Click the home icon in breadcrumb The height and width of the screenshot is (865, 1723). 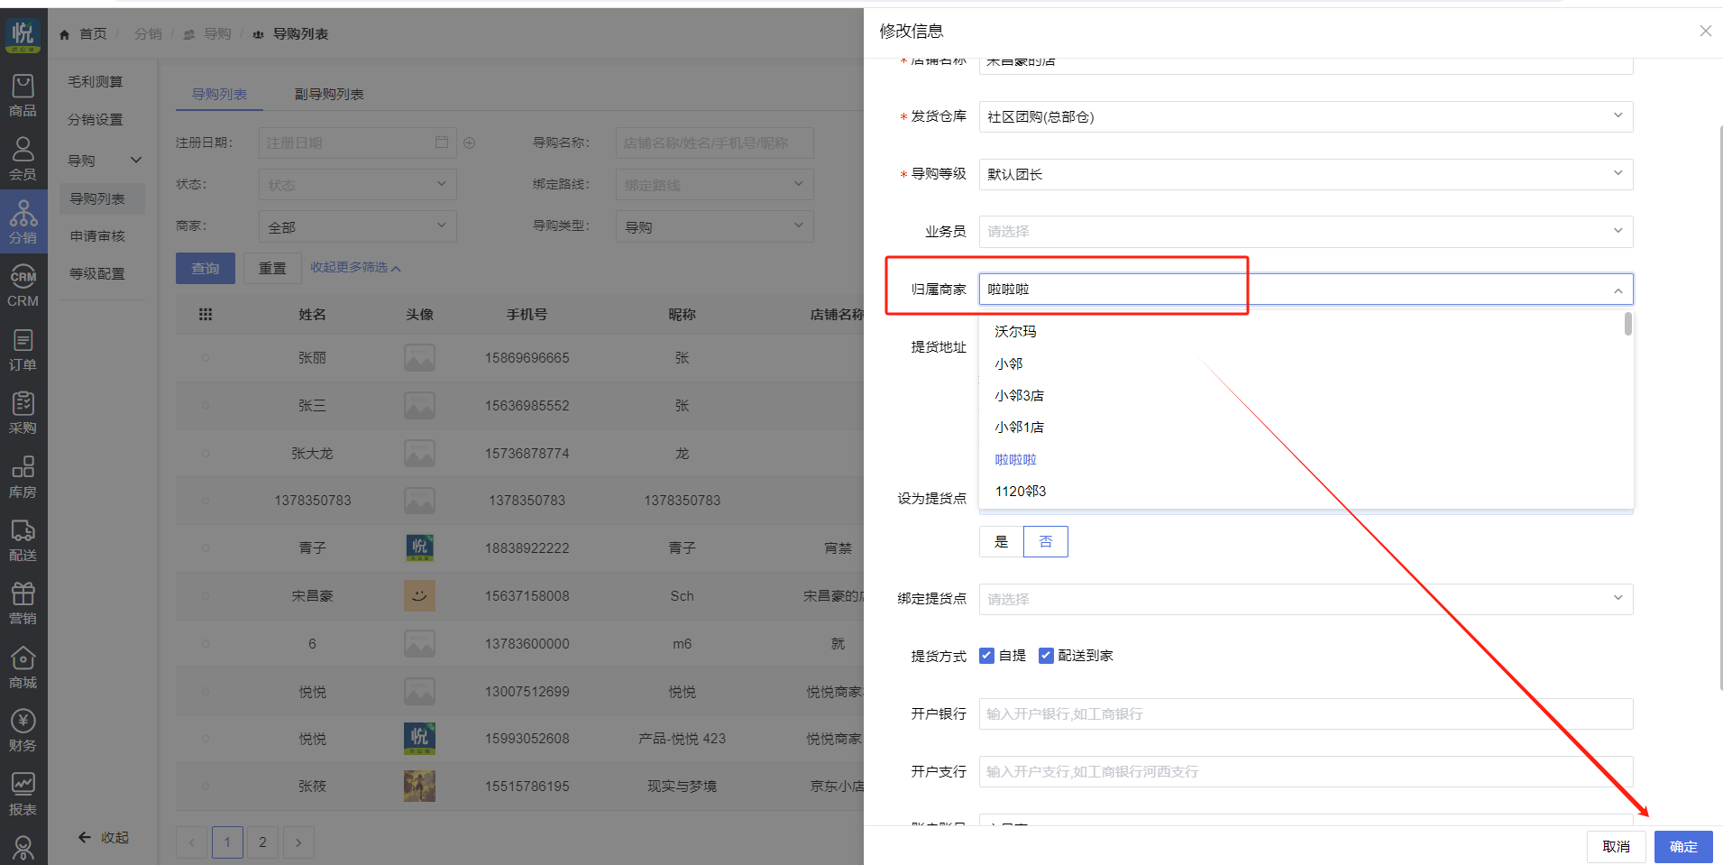64,34
